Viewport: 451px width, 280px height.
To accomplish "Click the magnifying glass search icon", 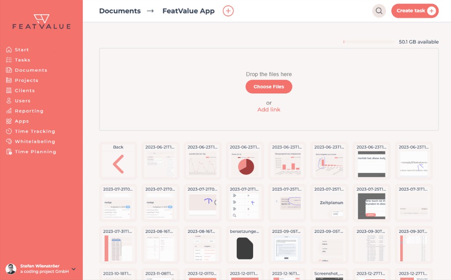I will pos(379,11).
